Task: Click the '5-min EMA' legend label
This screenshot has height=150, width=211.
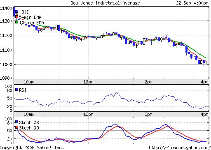Action: [x=30, y=17]
